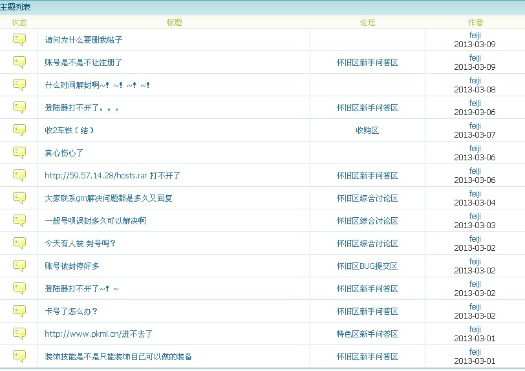
Task: Open the thread about hosts.rar 打不开了
Action: pyautogui.click(x=112, y=176)
